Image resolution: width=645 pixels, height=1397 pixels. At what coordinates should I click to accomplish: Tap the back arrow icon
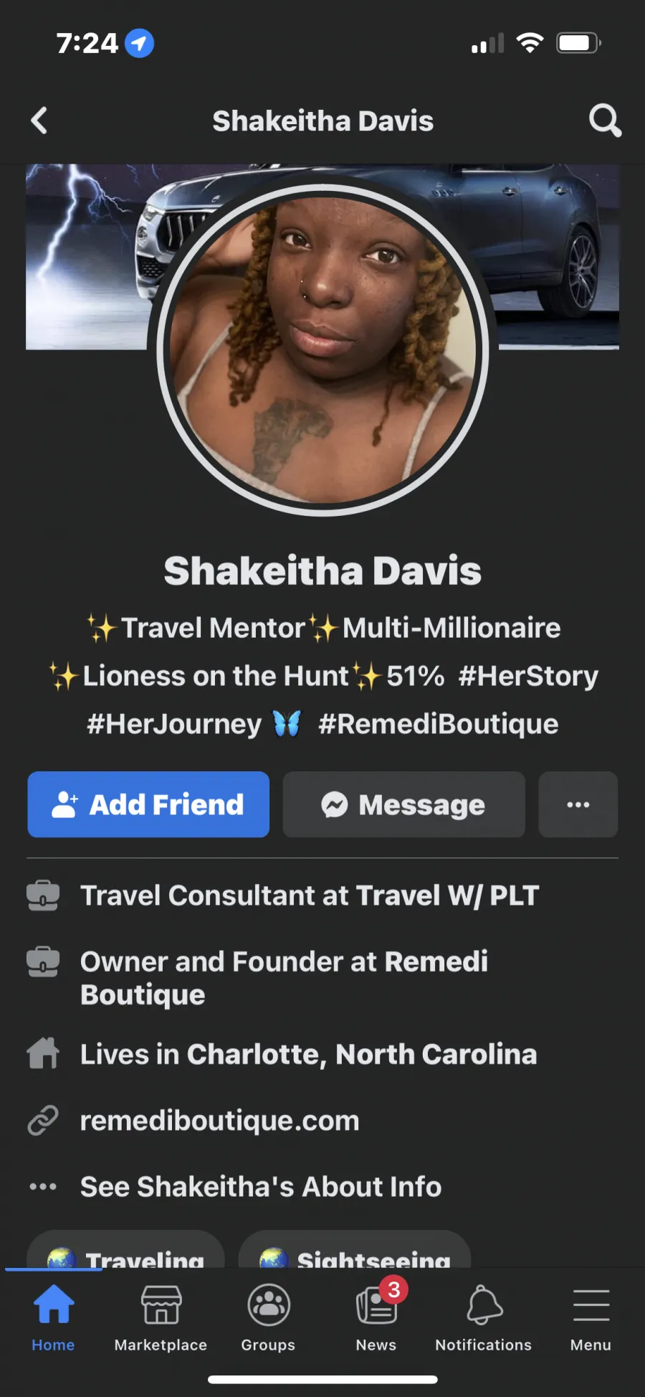[x=39, y=121]
